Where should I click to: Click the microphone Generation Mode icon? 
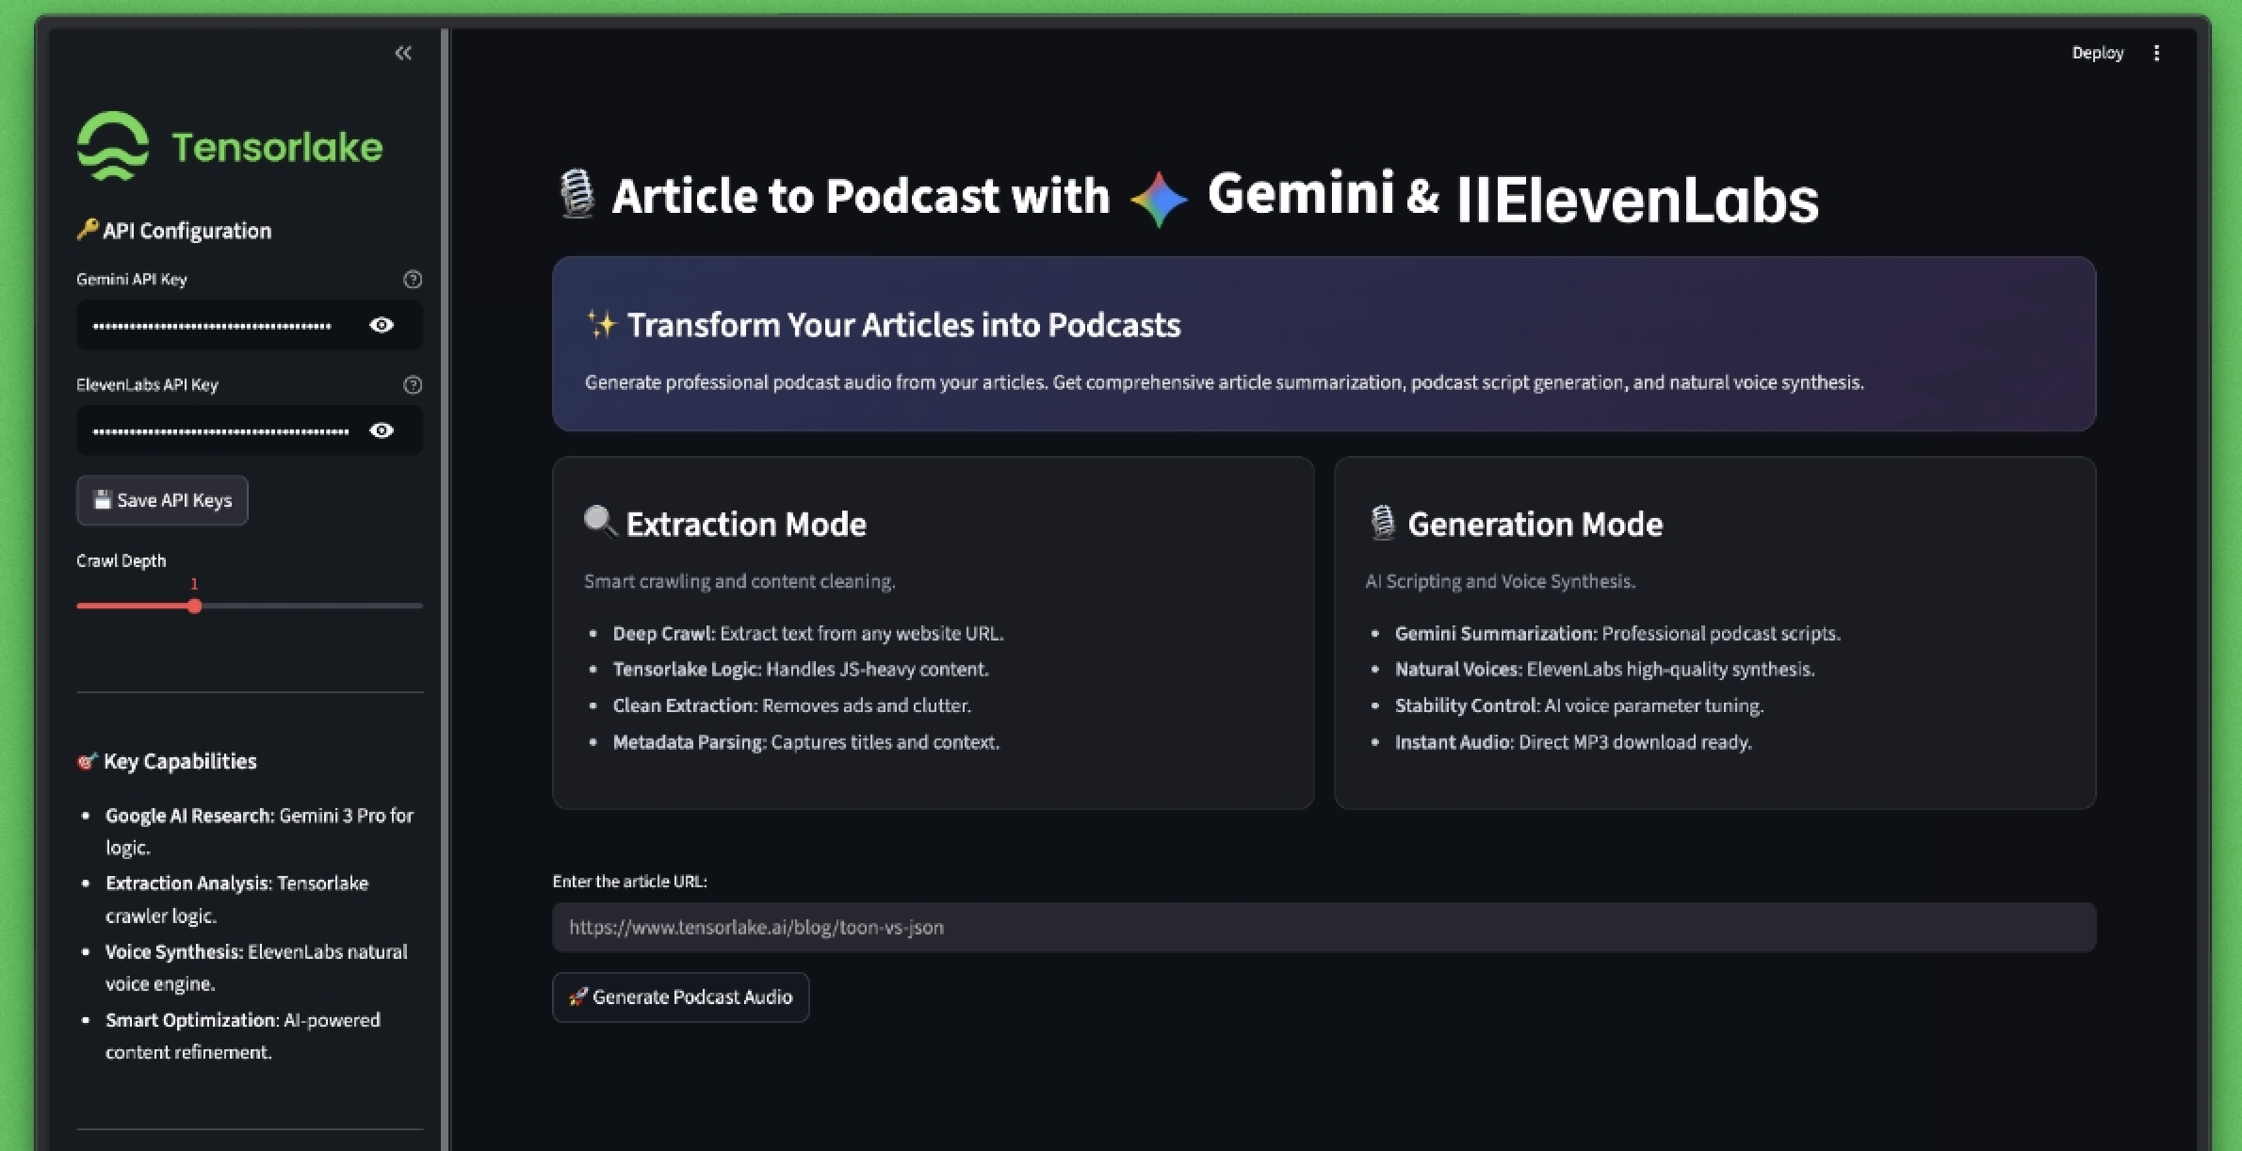click(1381, 521)
